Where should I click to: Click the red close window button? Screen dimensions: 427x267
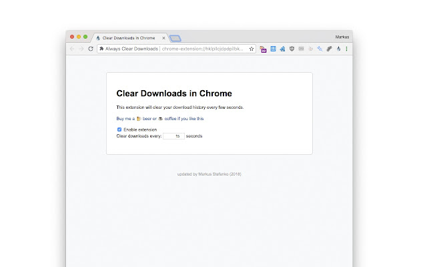72,37
